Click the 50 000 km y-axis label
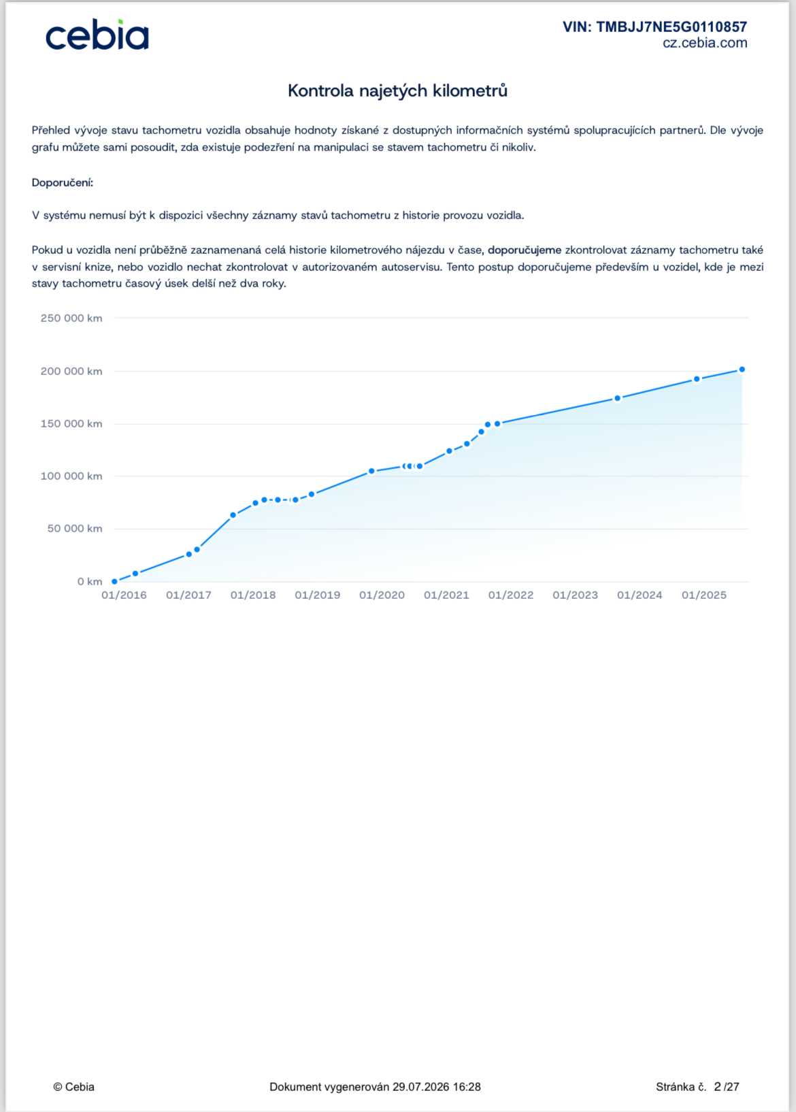 pyautogui.click(x=75, y=528)
